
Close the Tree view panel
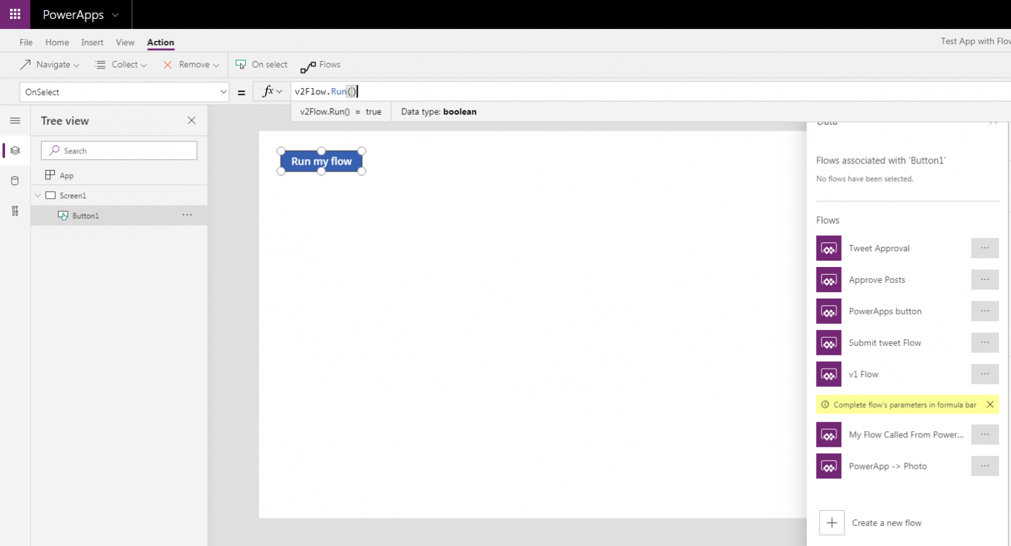click(x=191, y=120)
